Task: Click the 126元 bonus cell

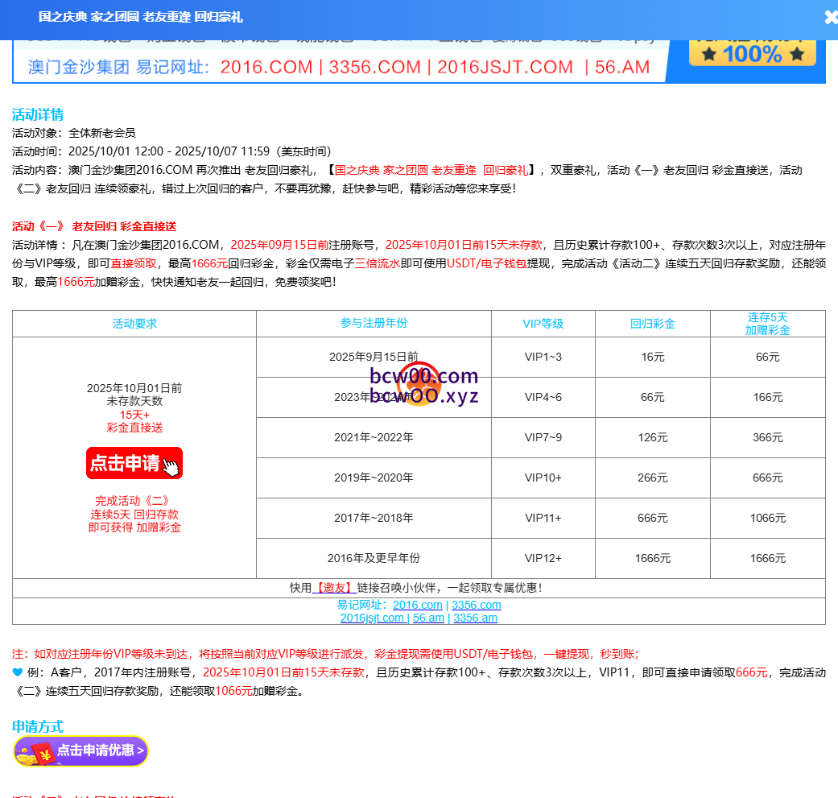Action: click(653, 438)
